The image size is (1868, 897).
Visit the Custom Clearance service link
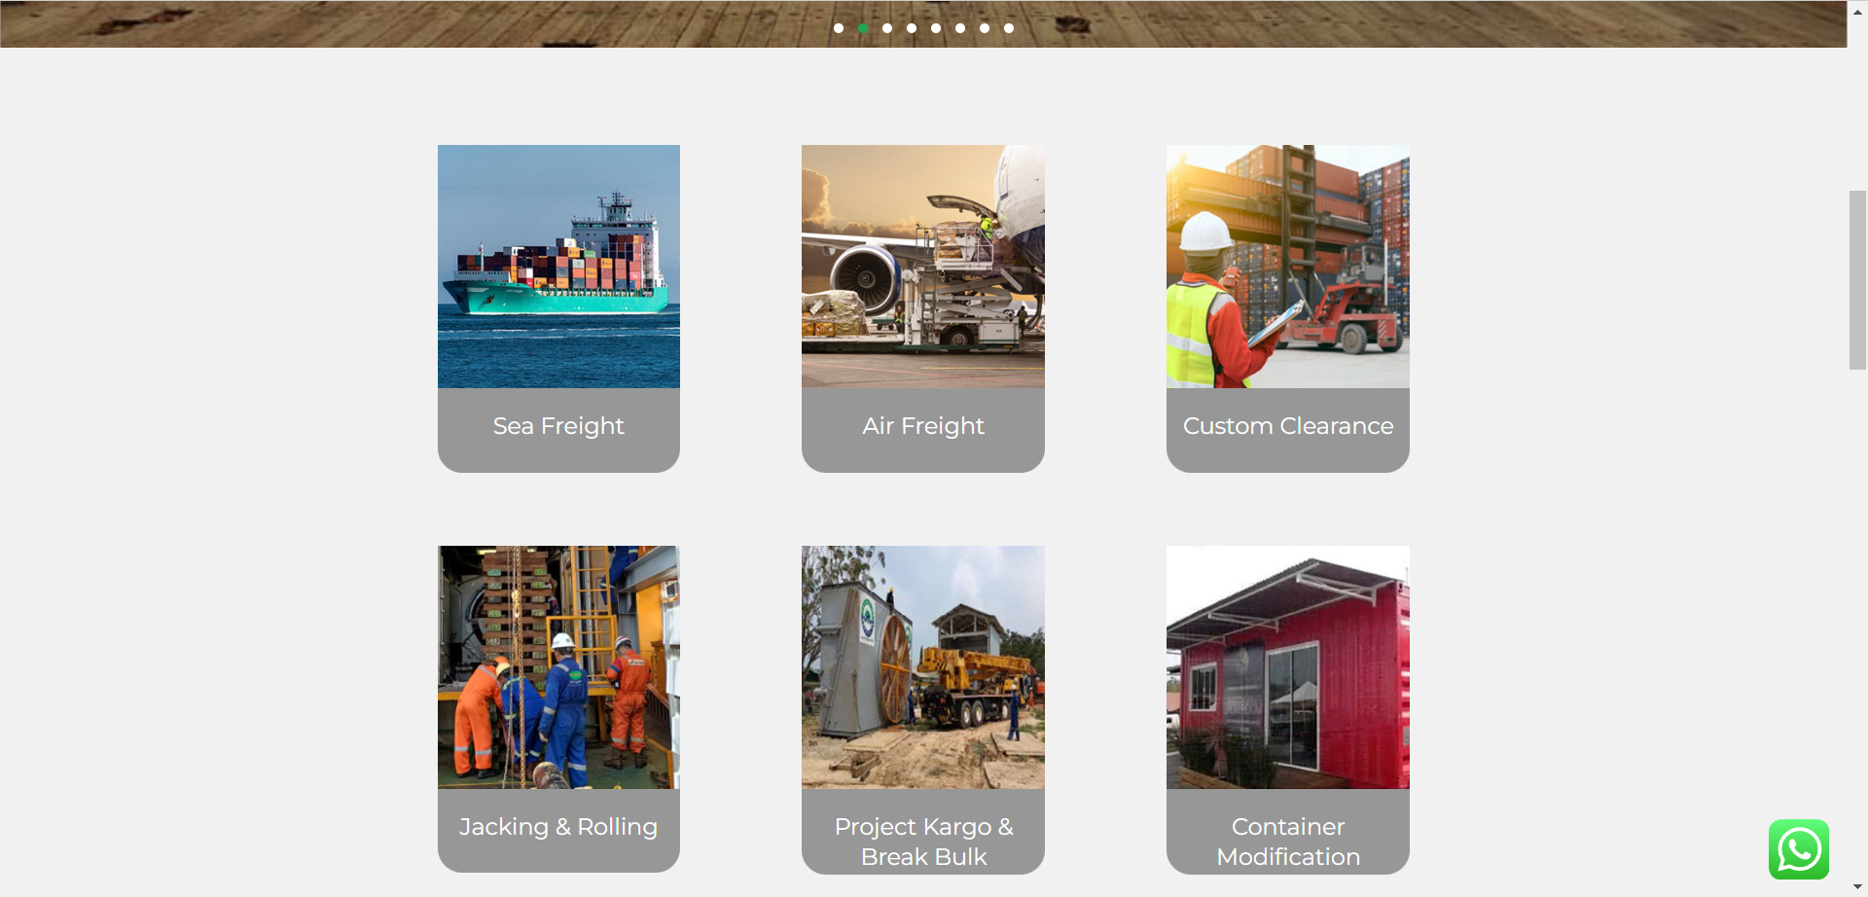(1288, 426)
